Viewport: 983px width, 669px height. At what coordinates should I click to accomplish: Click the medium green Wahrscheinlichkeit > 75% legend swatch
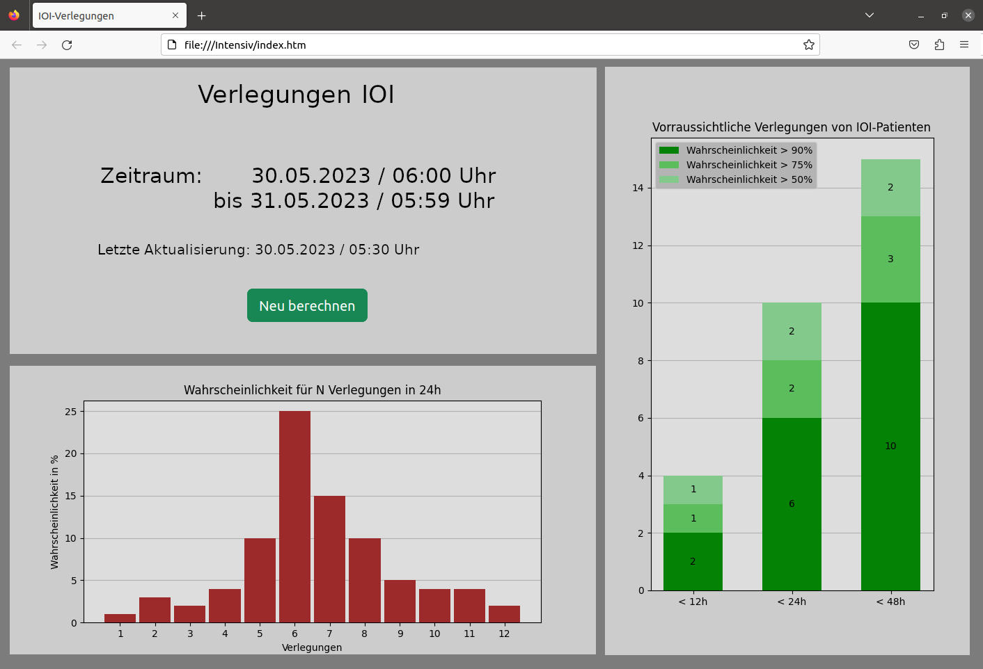click(669, 165)
